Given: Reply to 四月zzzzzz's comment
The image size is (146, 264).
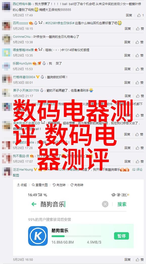Looking at the screenshot, I should (128, 29).
